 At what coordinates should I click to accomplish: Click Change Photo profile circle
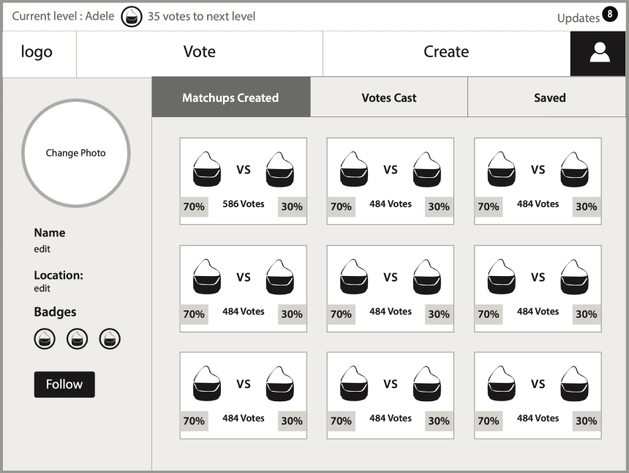click(76, 153)
